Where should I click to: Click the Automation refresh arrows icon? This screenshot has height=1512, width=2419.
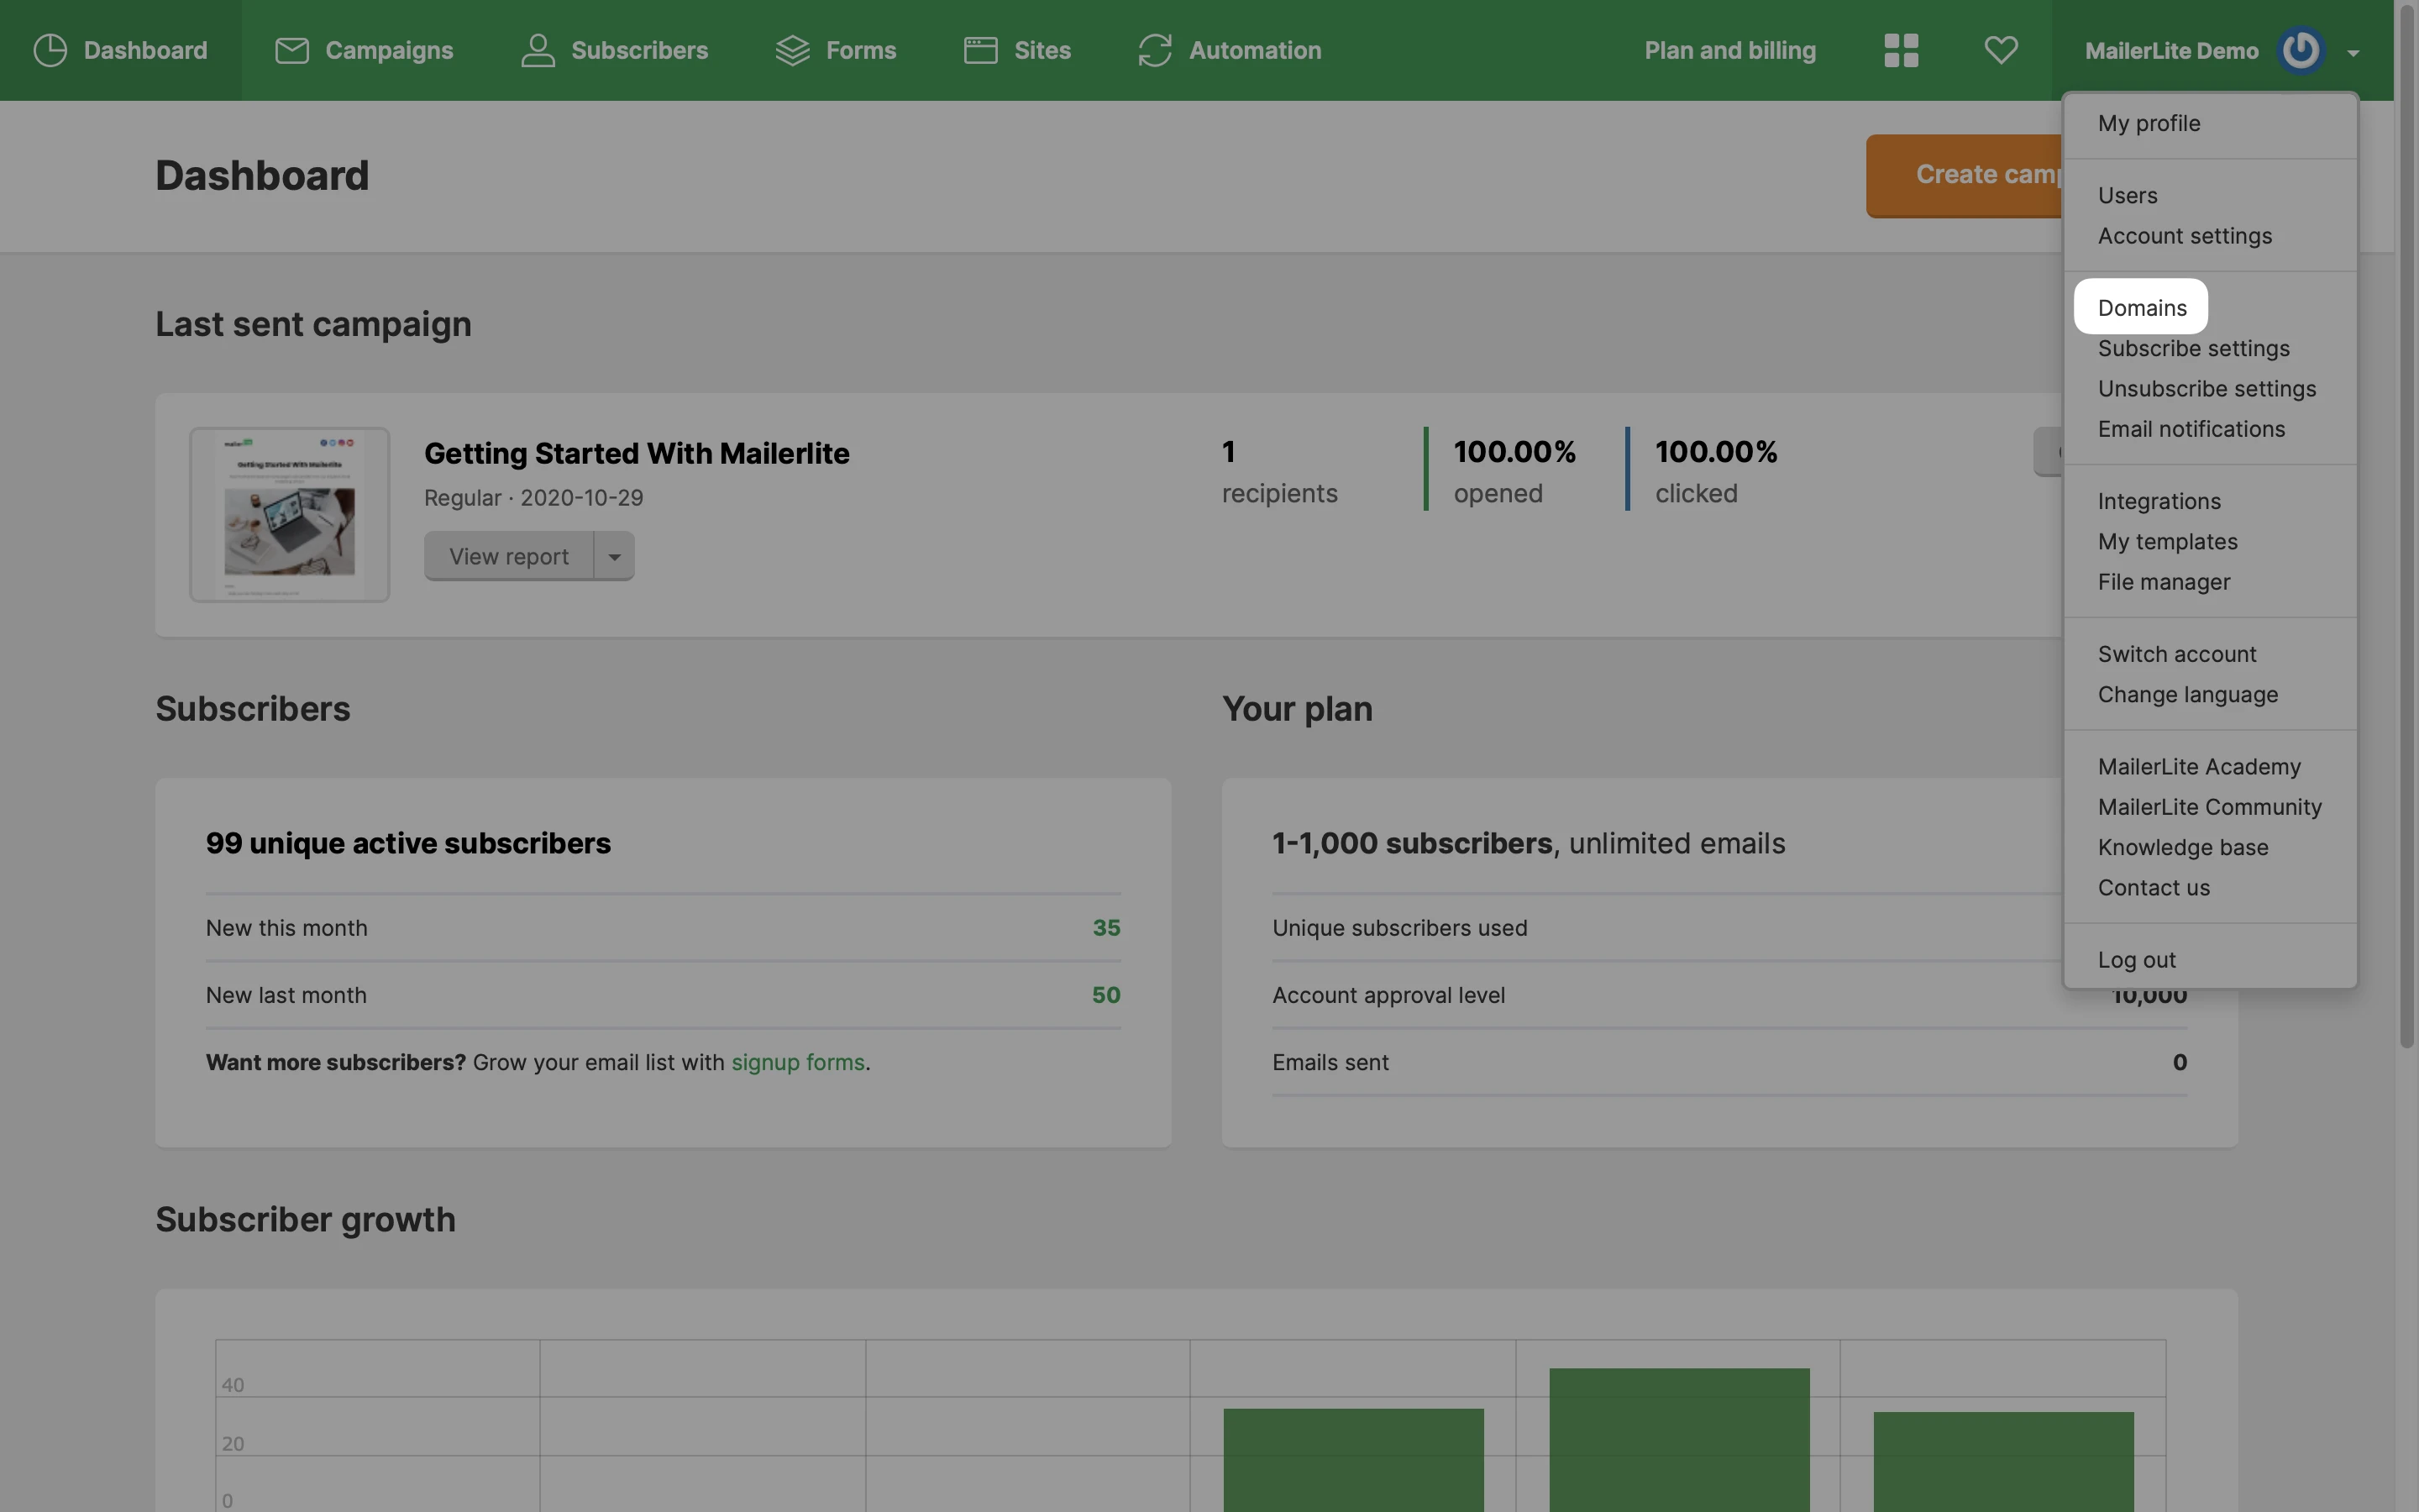tap(1155, 50)
